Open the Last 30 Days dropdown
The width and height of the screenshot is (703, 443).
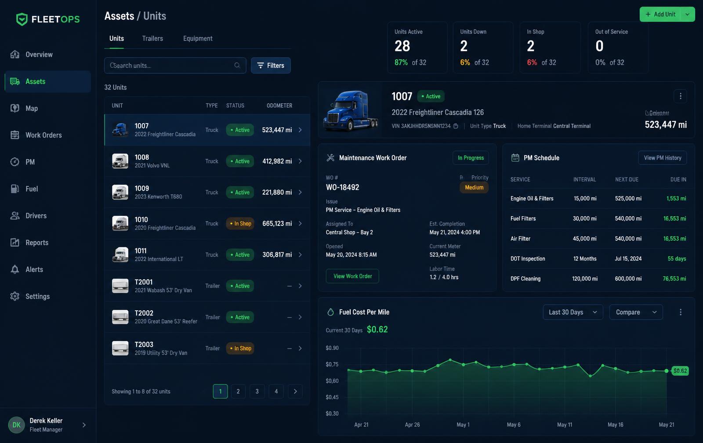(573, 312)
